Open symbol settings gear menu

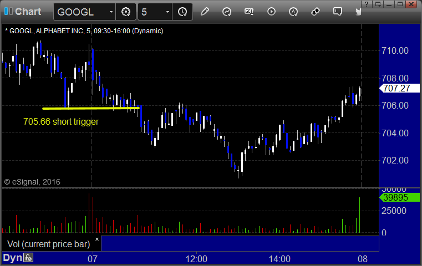(x=126, y=12)
